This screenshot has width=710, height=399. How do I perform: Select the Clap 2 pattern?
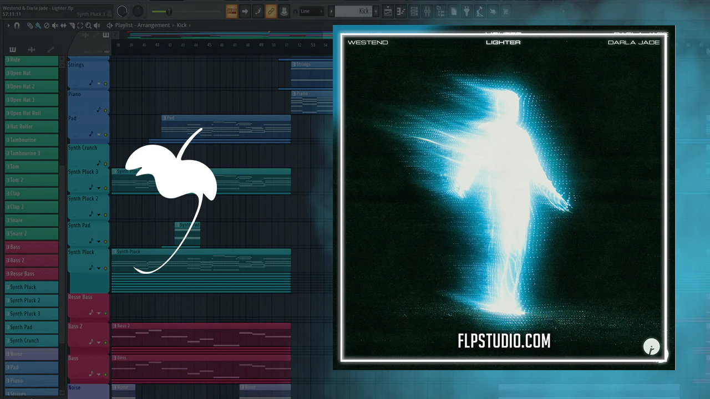pyautogui.click(x=32, y=207)
